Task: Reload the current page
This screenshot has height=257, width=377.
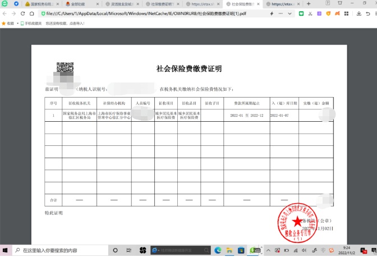Action: tap(23, 13)
